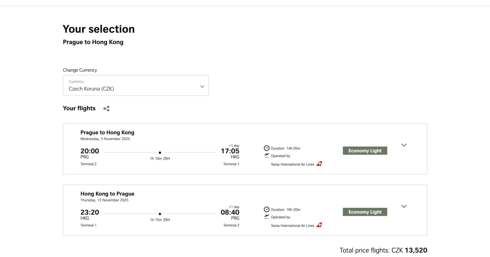Viewport: 490px width, 257px height.
Task: Select the Prague to Hong Kong flight title
Action: point(107,132)
